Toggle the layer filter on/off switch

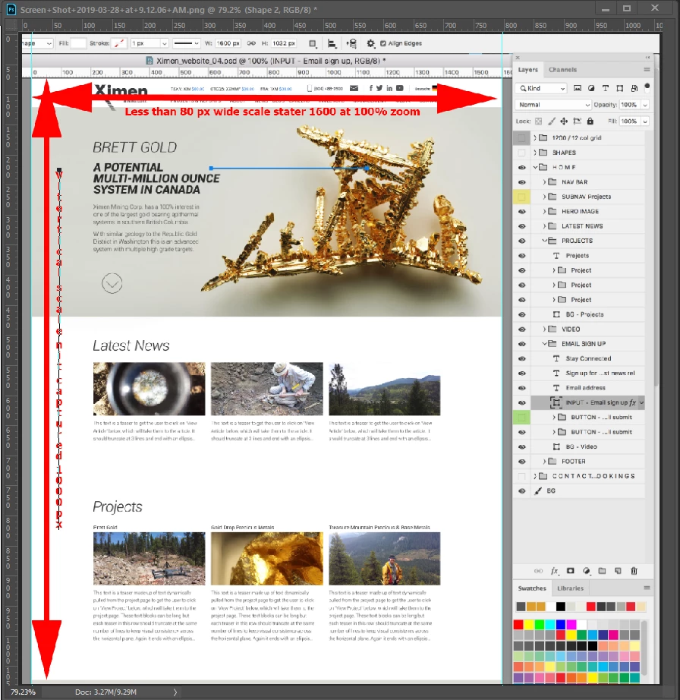coord(647,87)
